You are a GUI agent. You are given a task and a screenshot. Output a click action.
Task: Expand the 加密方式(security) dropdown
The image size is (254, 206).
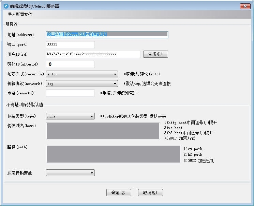[82, 74]
